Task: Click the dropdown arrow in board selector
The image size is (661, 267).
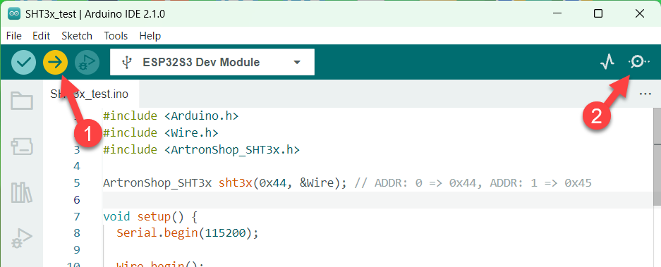Action: tap(297, 62)
